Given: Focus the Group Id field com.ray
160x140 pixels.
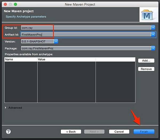Looking at the screenshot, I should pyautogui.click(x=86, y=28).
